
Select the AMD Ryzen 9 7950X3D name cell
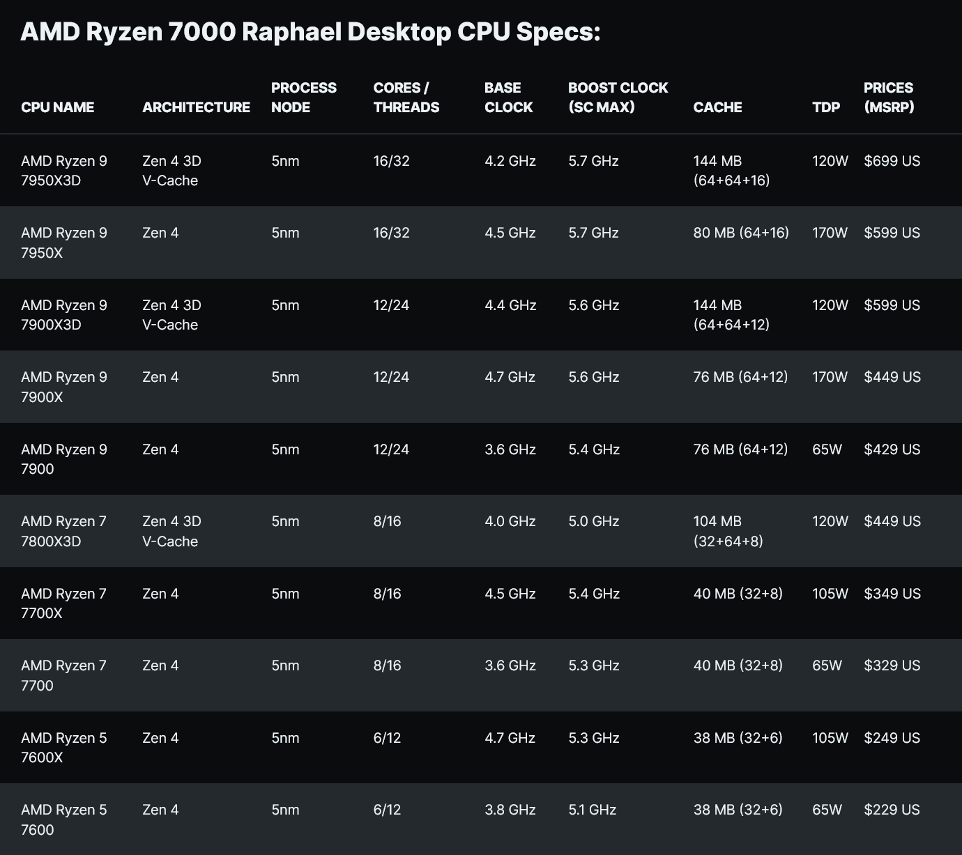point(64,171)
